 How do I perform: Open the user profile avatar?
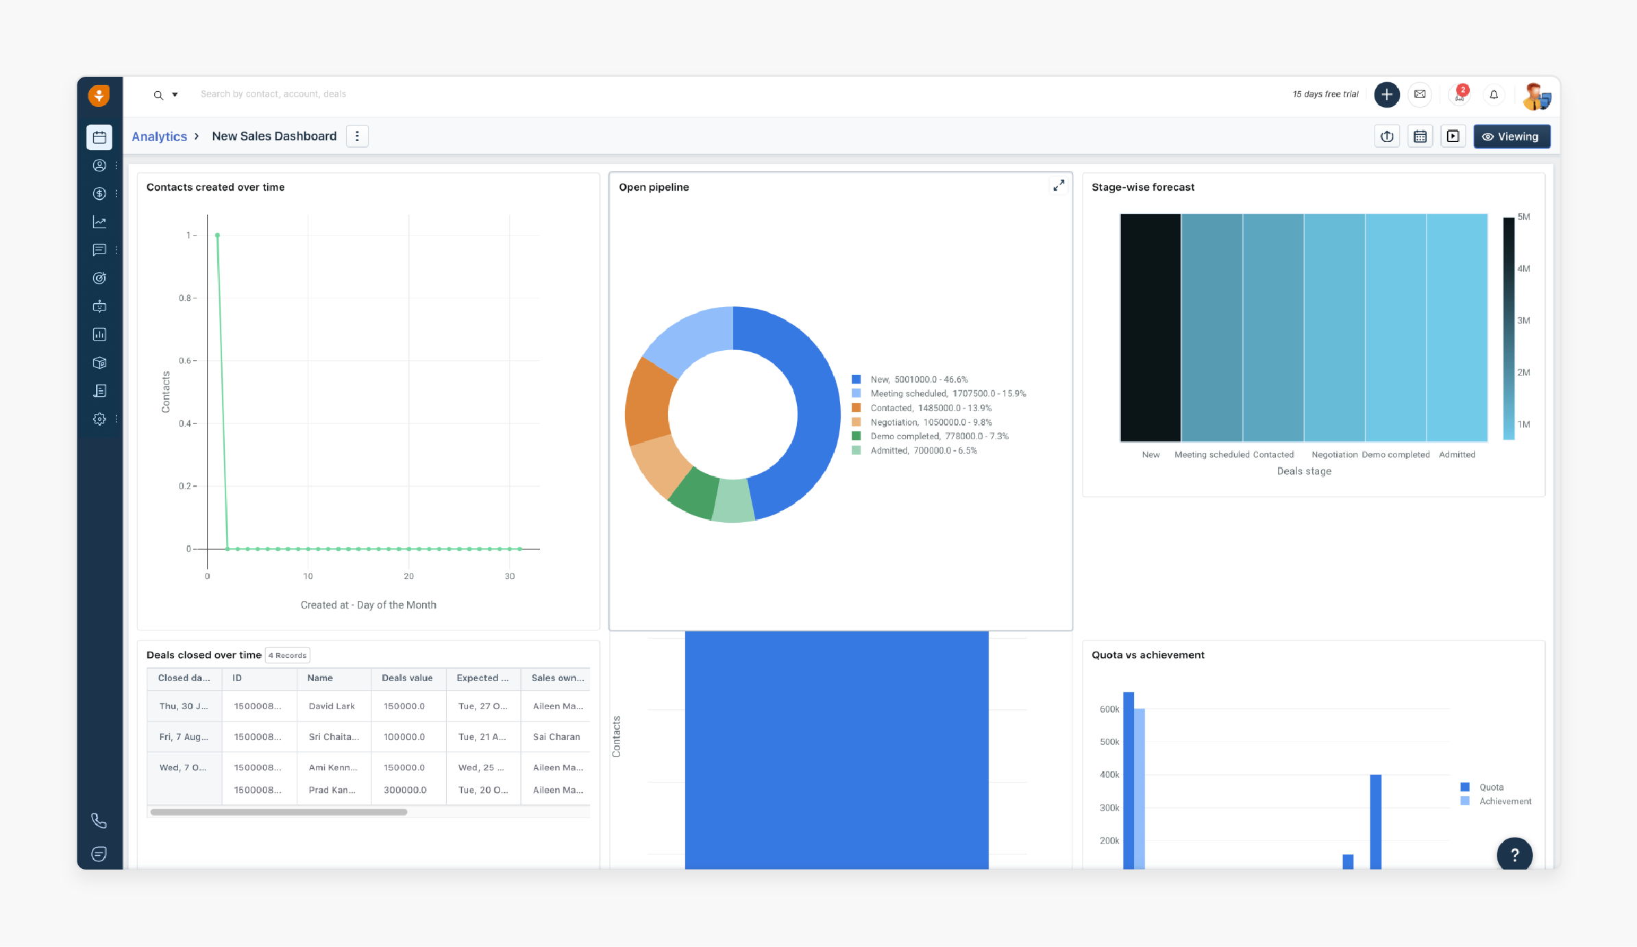point(1536,96)
